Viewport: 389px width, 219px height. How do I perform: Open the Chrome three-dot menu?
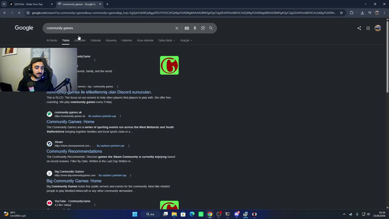[384, 13]
